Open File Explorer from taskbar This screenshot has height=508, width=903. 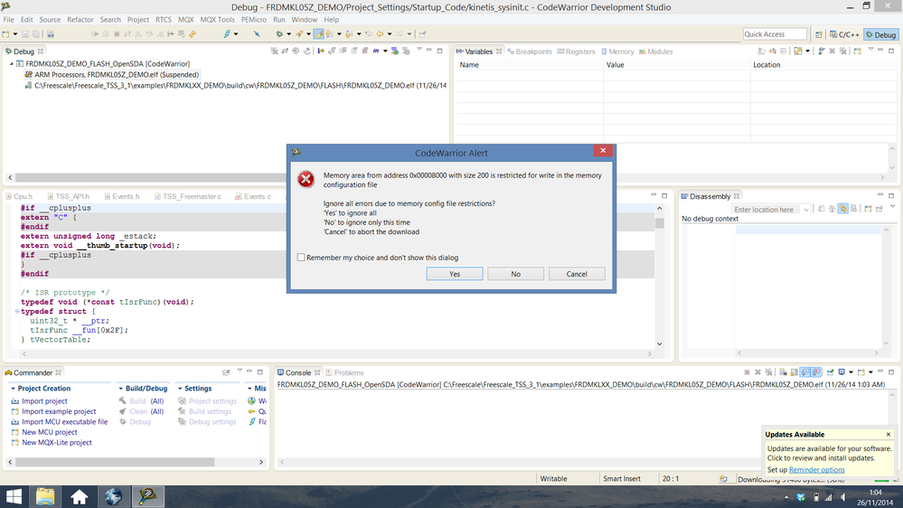45,496
